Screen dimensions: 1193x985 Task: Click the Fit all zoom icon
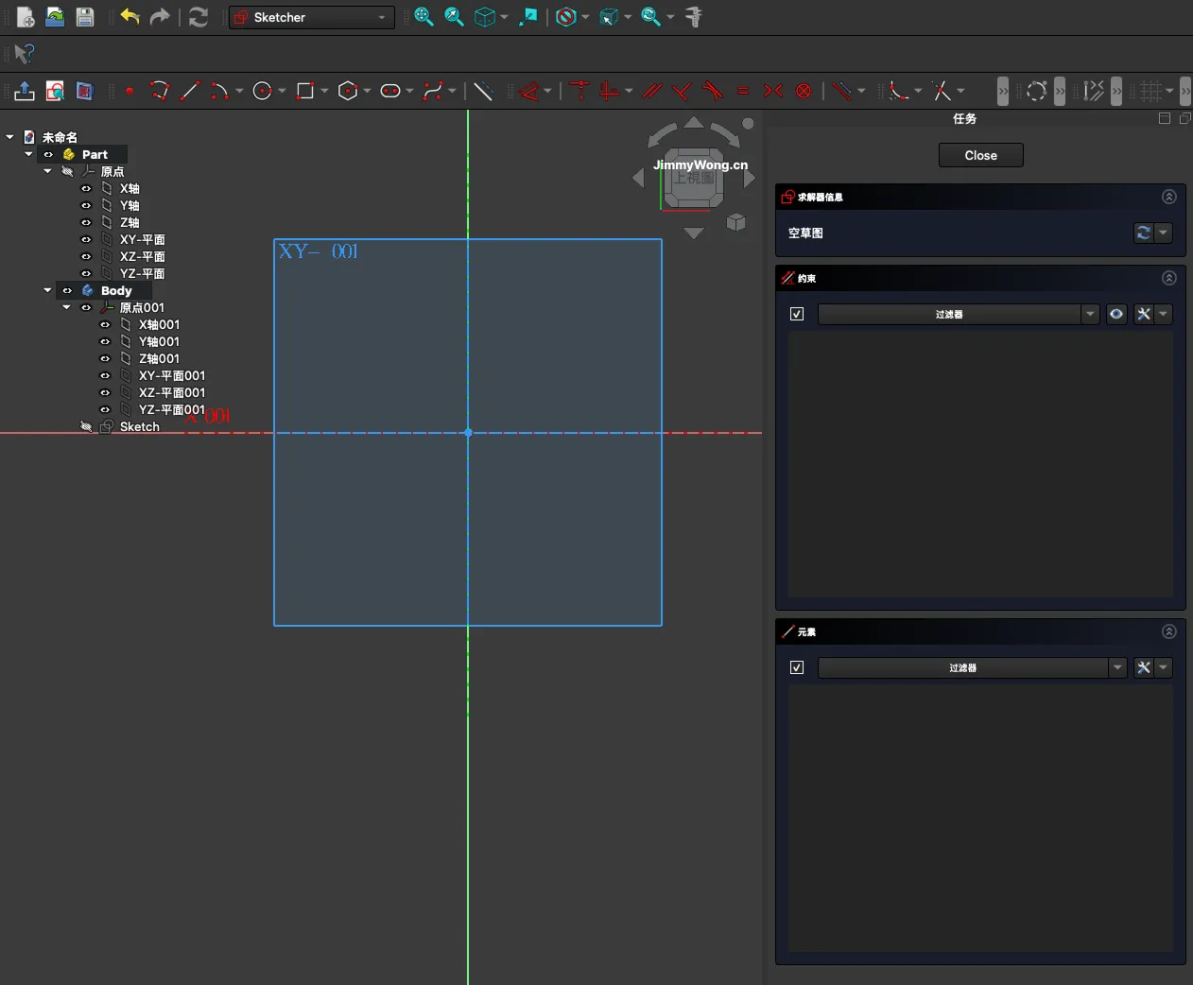424,17
